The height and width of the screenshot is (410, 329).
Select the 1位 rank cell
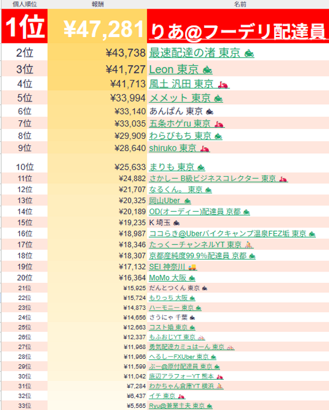(25, 26)
